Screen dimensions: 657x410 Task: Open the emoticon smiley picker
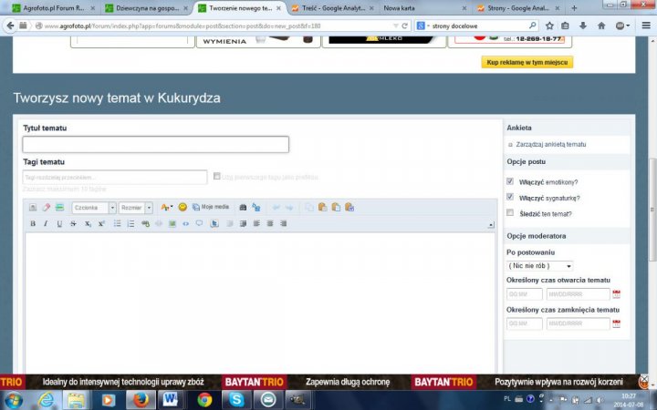pyautogui.click(x=182, y=208)
